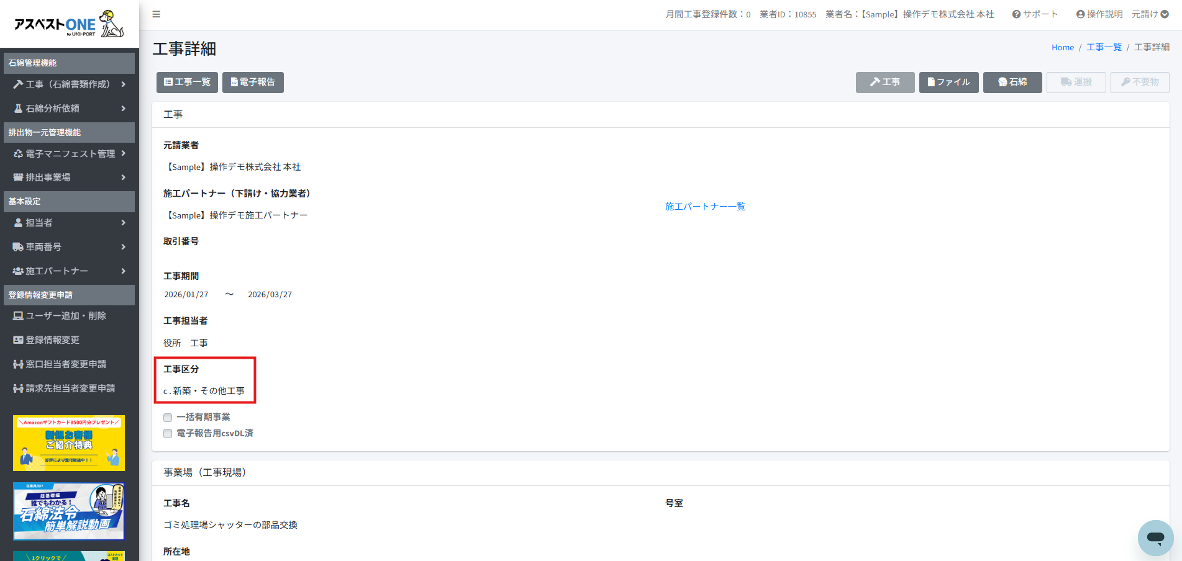Screen dimensions: 1182x561
Task: Go to 工事一覧 in the breadcrumb
Action: point(1104,47)
